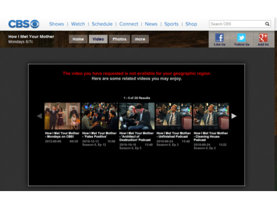Play the 'Architect of Destruction' Podcast thumbnail
The image size is (277, 208).
tap(137, 116)
